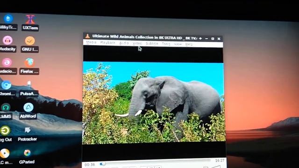The width and height of the screenshot is (299, 168).
Task: Launch the VLC media player desktop icon
Action: pos(5,154)
